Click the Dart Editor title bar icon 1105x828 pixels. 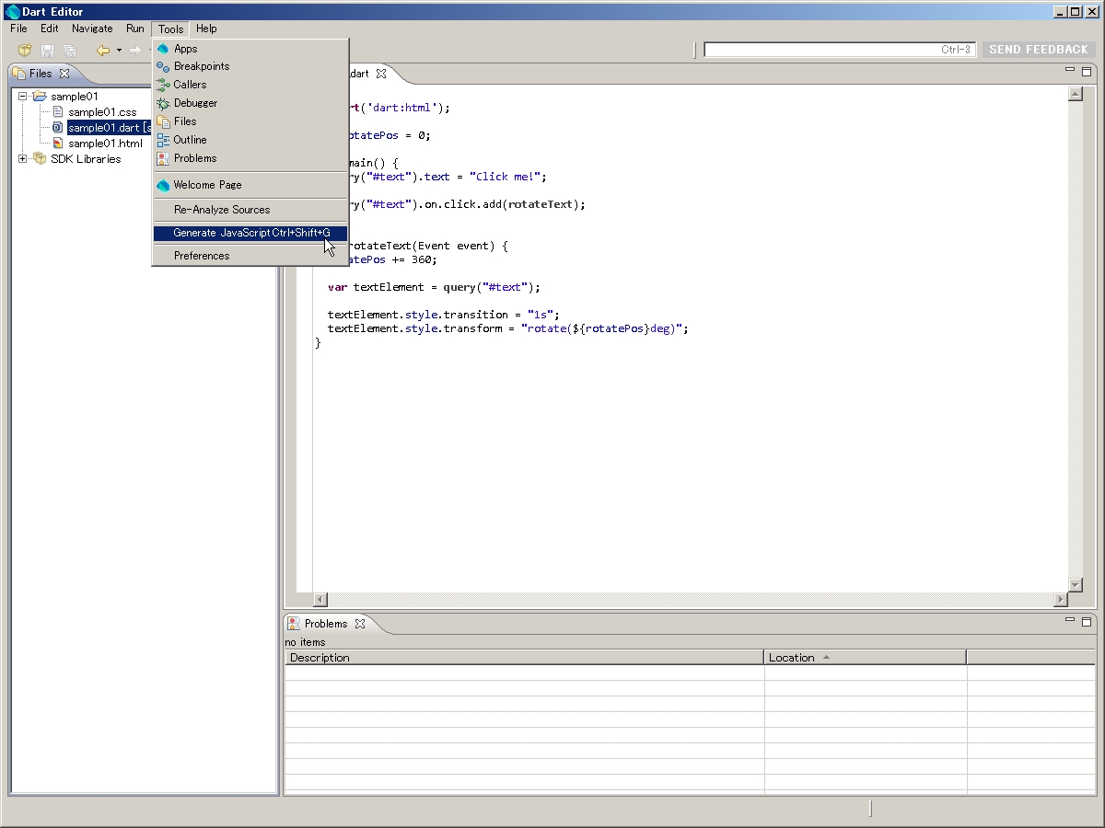point(12,11)
